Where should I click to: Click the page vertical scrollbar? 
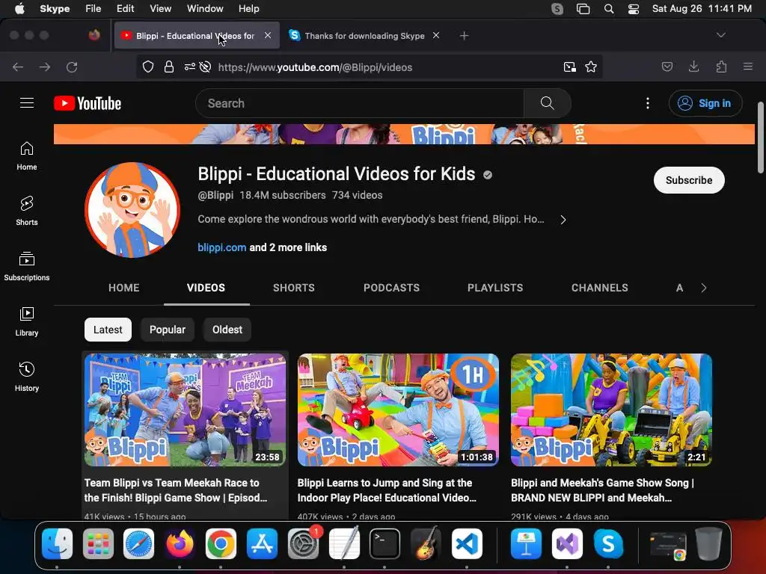(760, 138)
